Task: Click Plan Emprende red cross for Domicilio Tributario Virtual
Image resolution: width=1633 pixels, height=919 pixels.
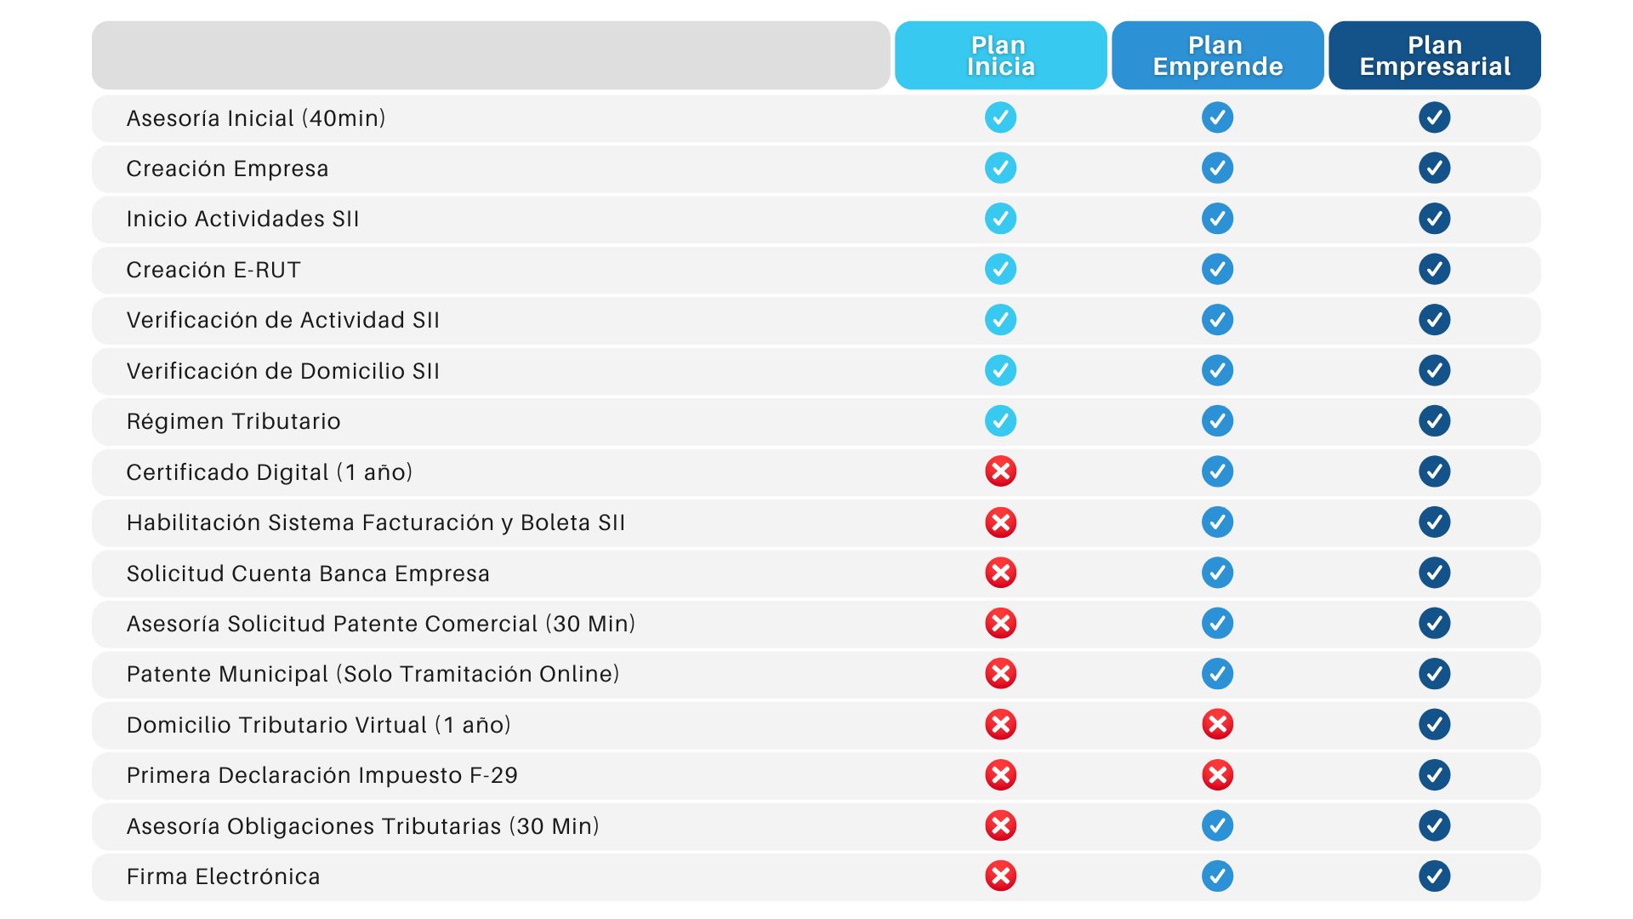Action: (x=1217, y=724)
